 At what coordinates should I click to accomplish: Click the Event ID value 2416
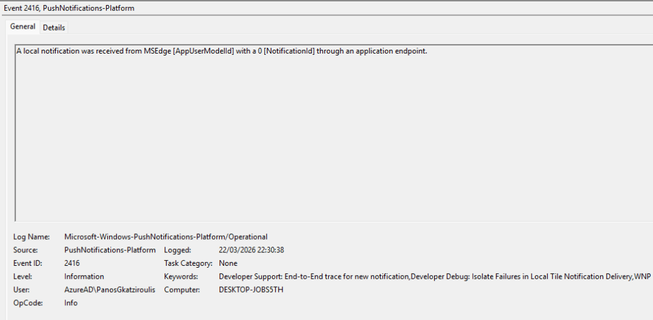pyautogui.click(x=72, y=263)
